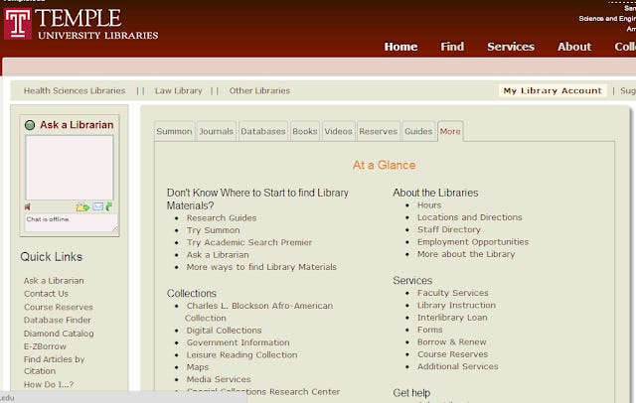Switch to the Journals tab

217,131
